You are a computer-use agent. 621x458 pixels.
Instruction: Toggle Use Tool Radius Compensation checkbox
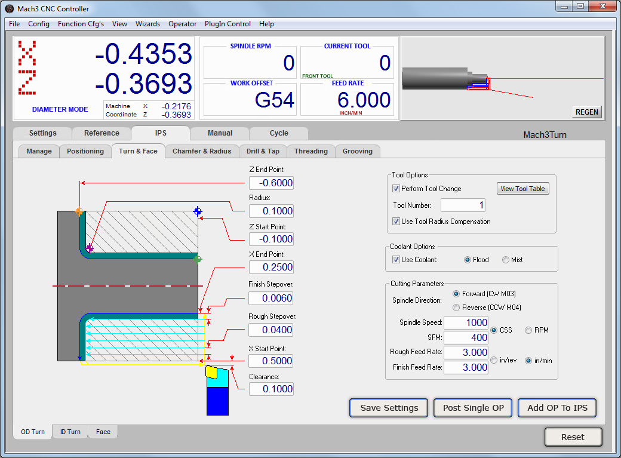click(396, 222)
